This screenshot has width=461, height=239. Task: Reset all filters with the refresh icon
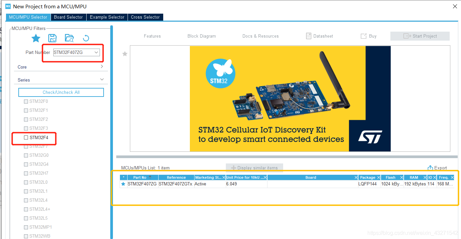click(x=86, y=38)
